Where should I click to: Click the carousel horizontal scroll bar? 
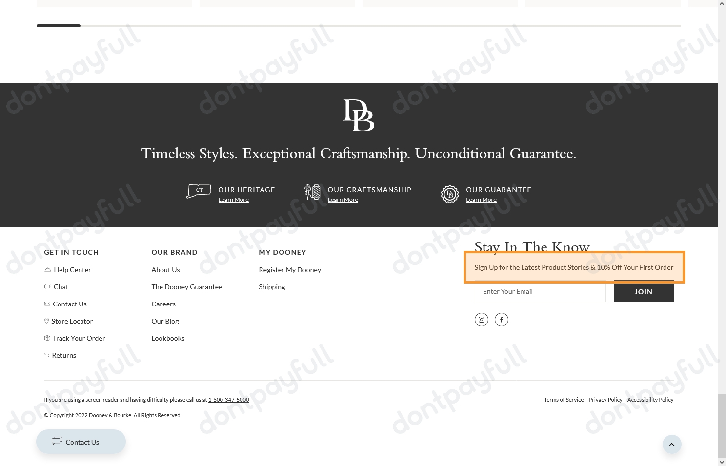click(359, 26)
